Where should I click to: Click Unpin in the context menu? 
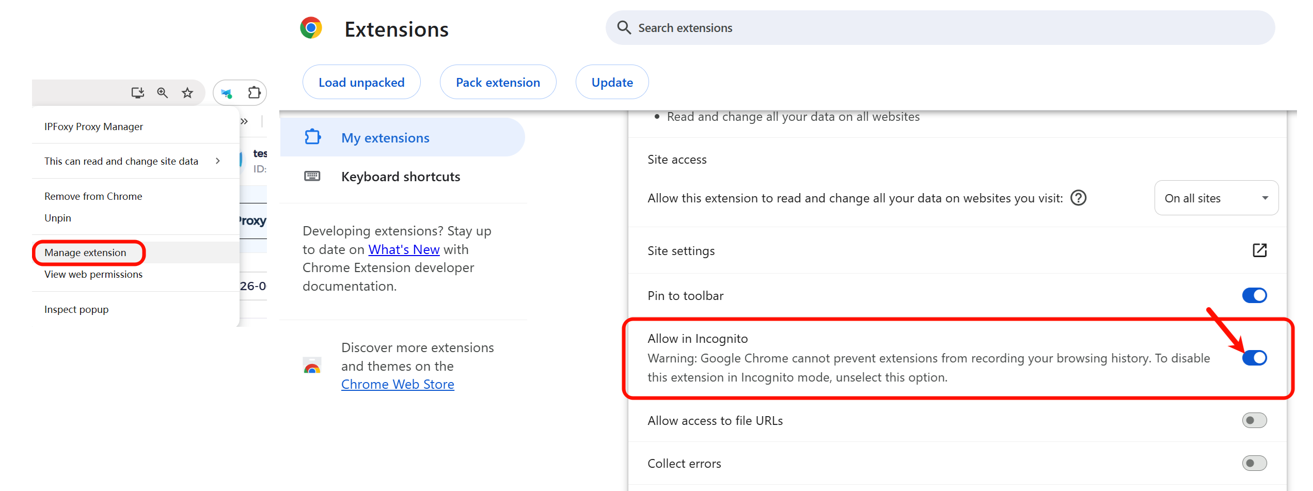(x=136, y=218)
